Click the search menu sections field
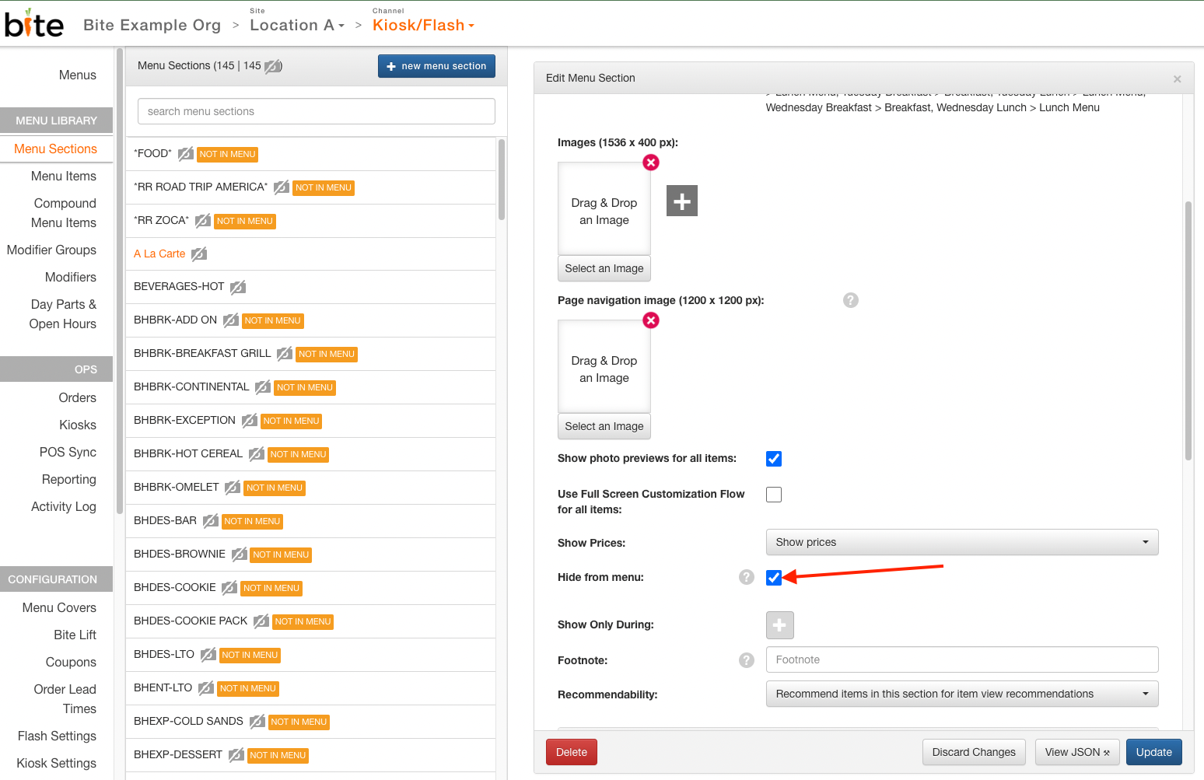Viewport: 1204px width, 780px height. (x=316, y=111)
